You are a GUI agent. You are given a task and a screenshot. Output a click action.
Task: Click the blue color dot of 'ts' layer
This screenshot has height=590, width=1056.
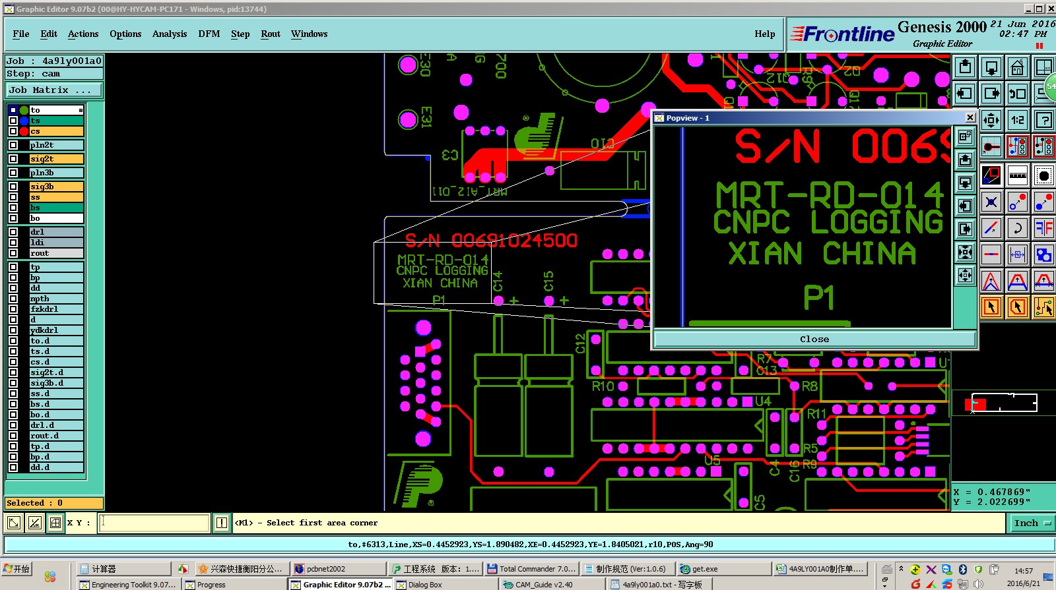[x=24, y=121]
